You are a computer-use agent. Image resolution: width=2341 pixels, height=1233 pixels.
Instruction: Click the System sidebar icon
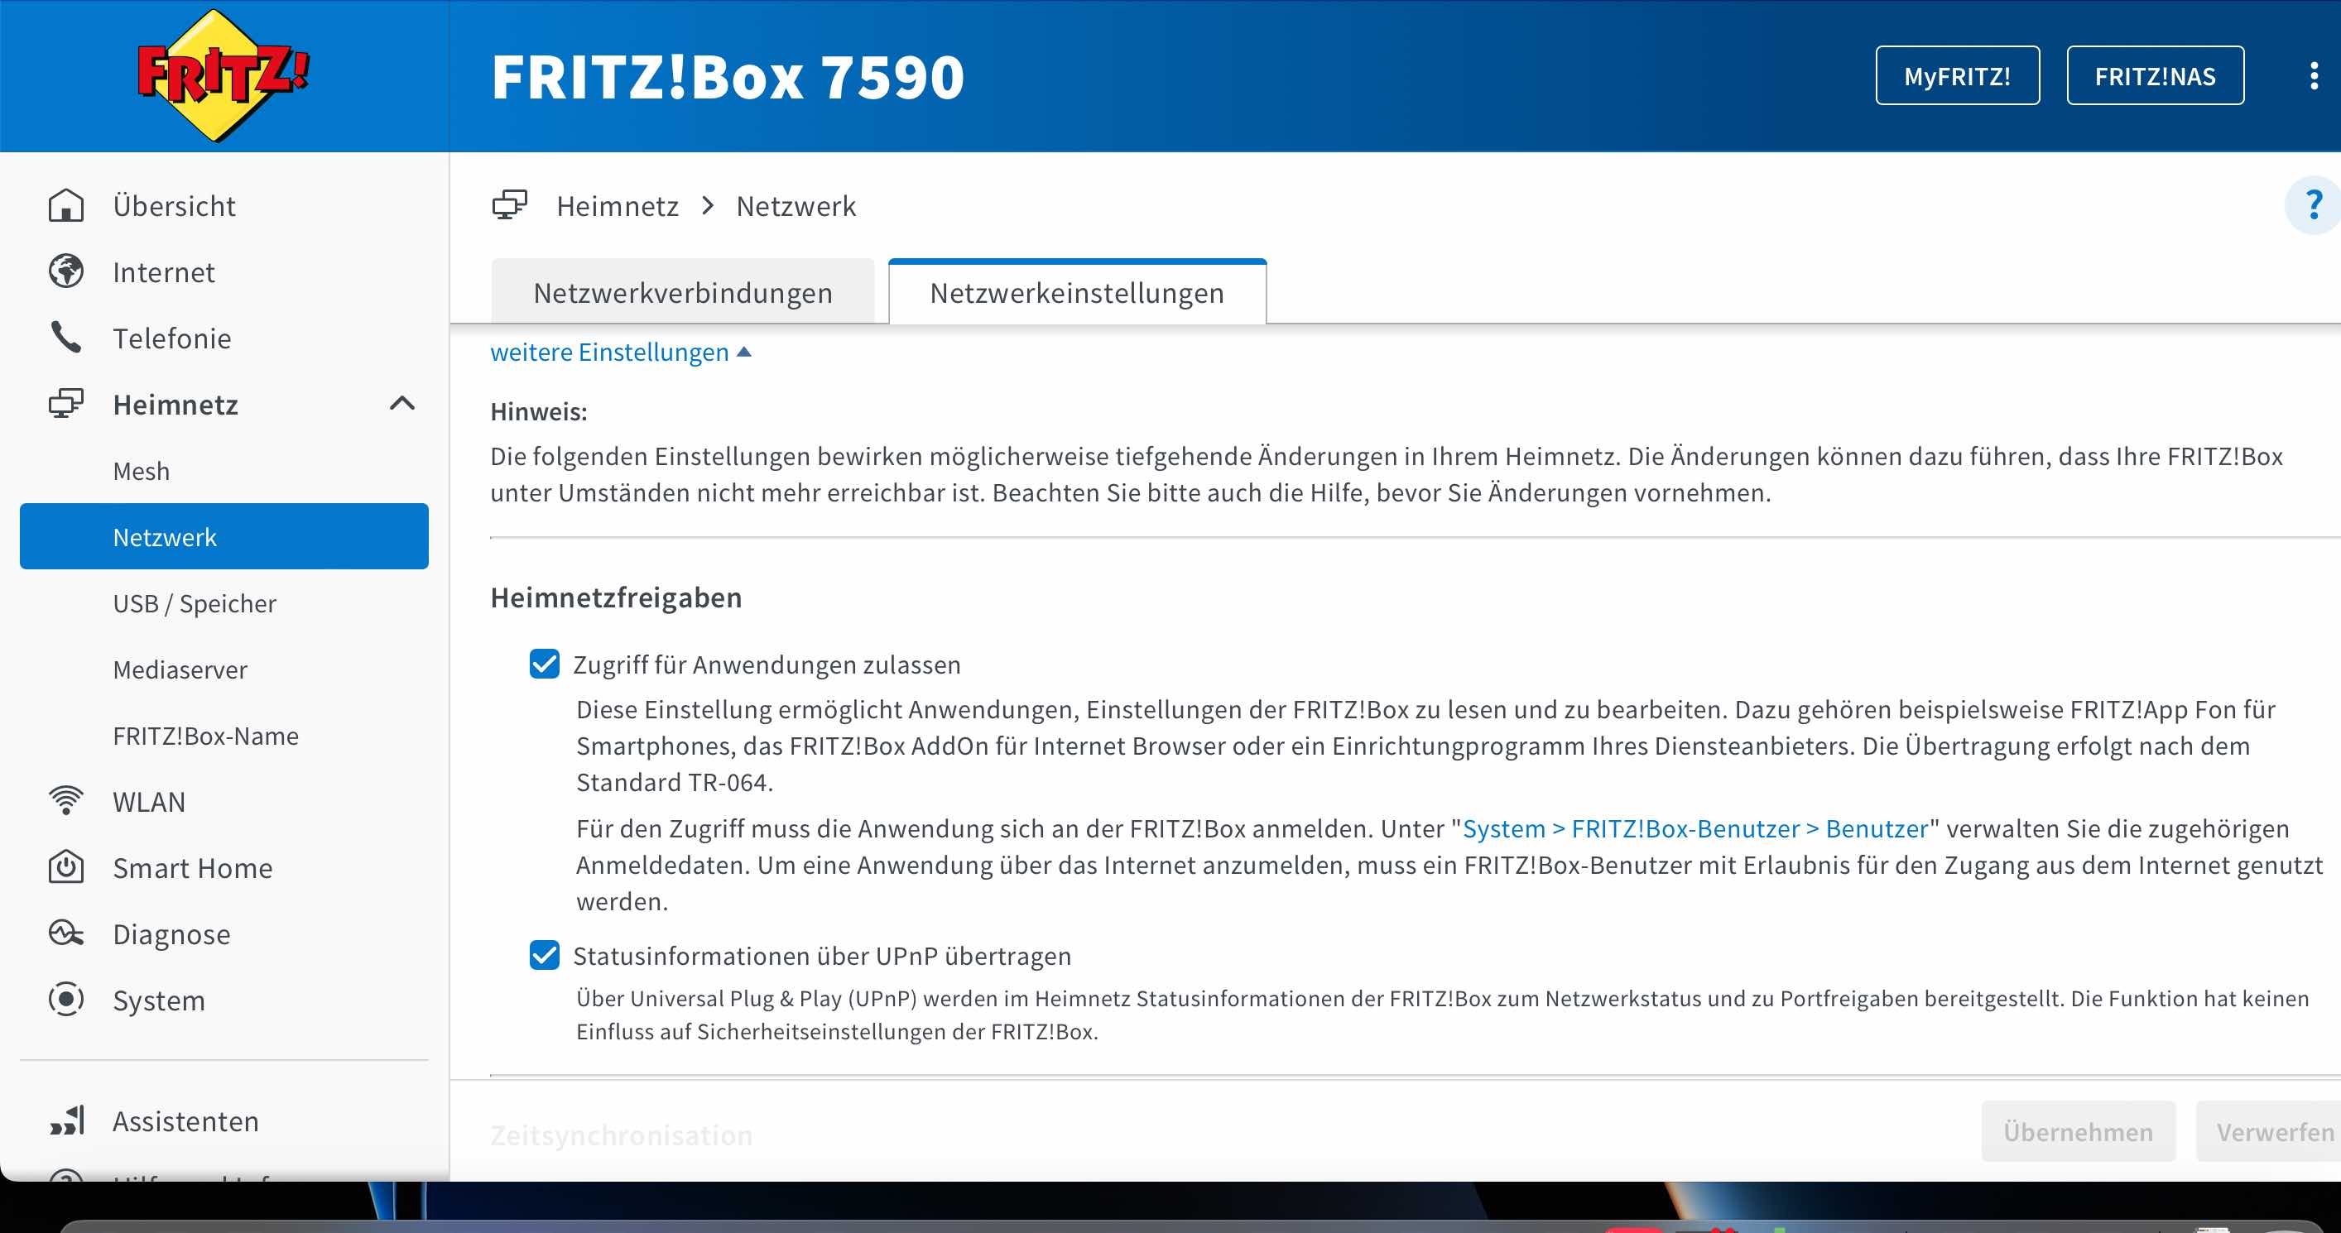65,1000
